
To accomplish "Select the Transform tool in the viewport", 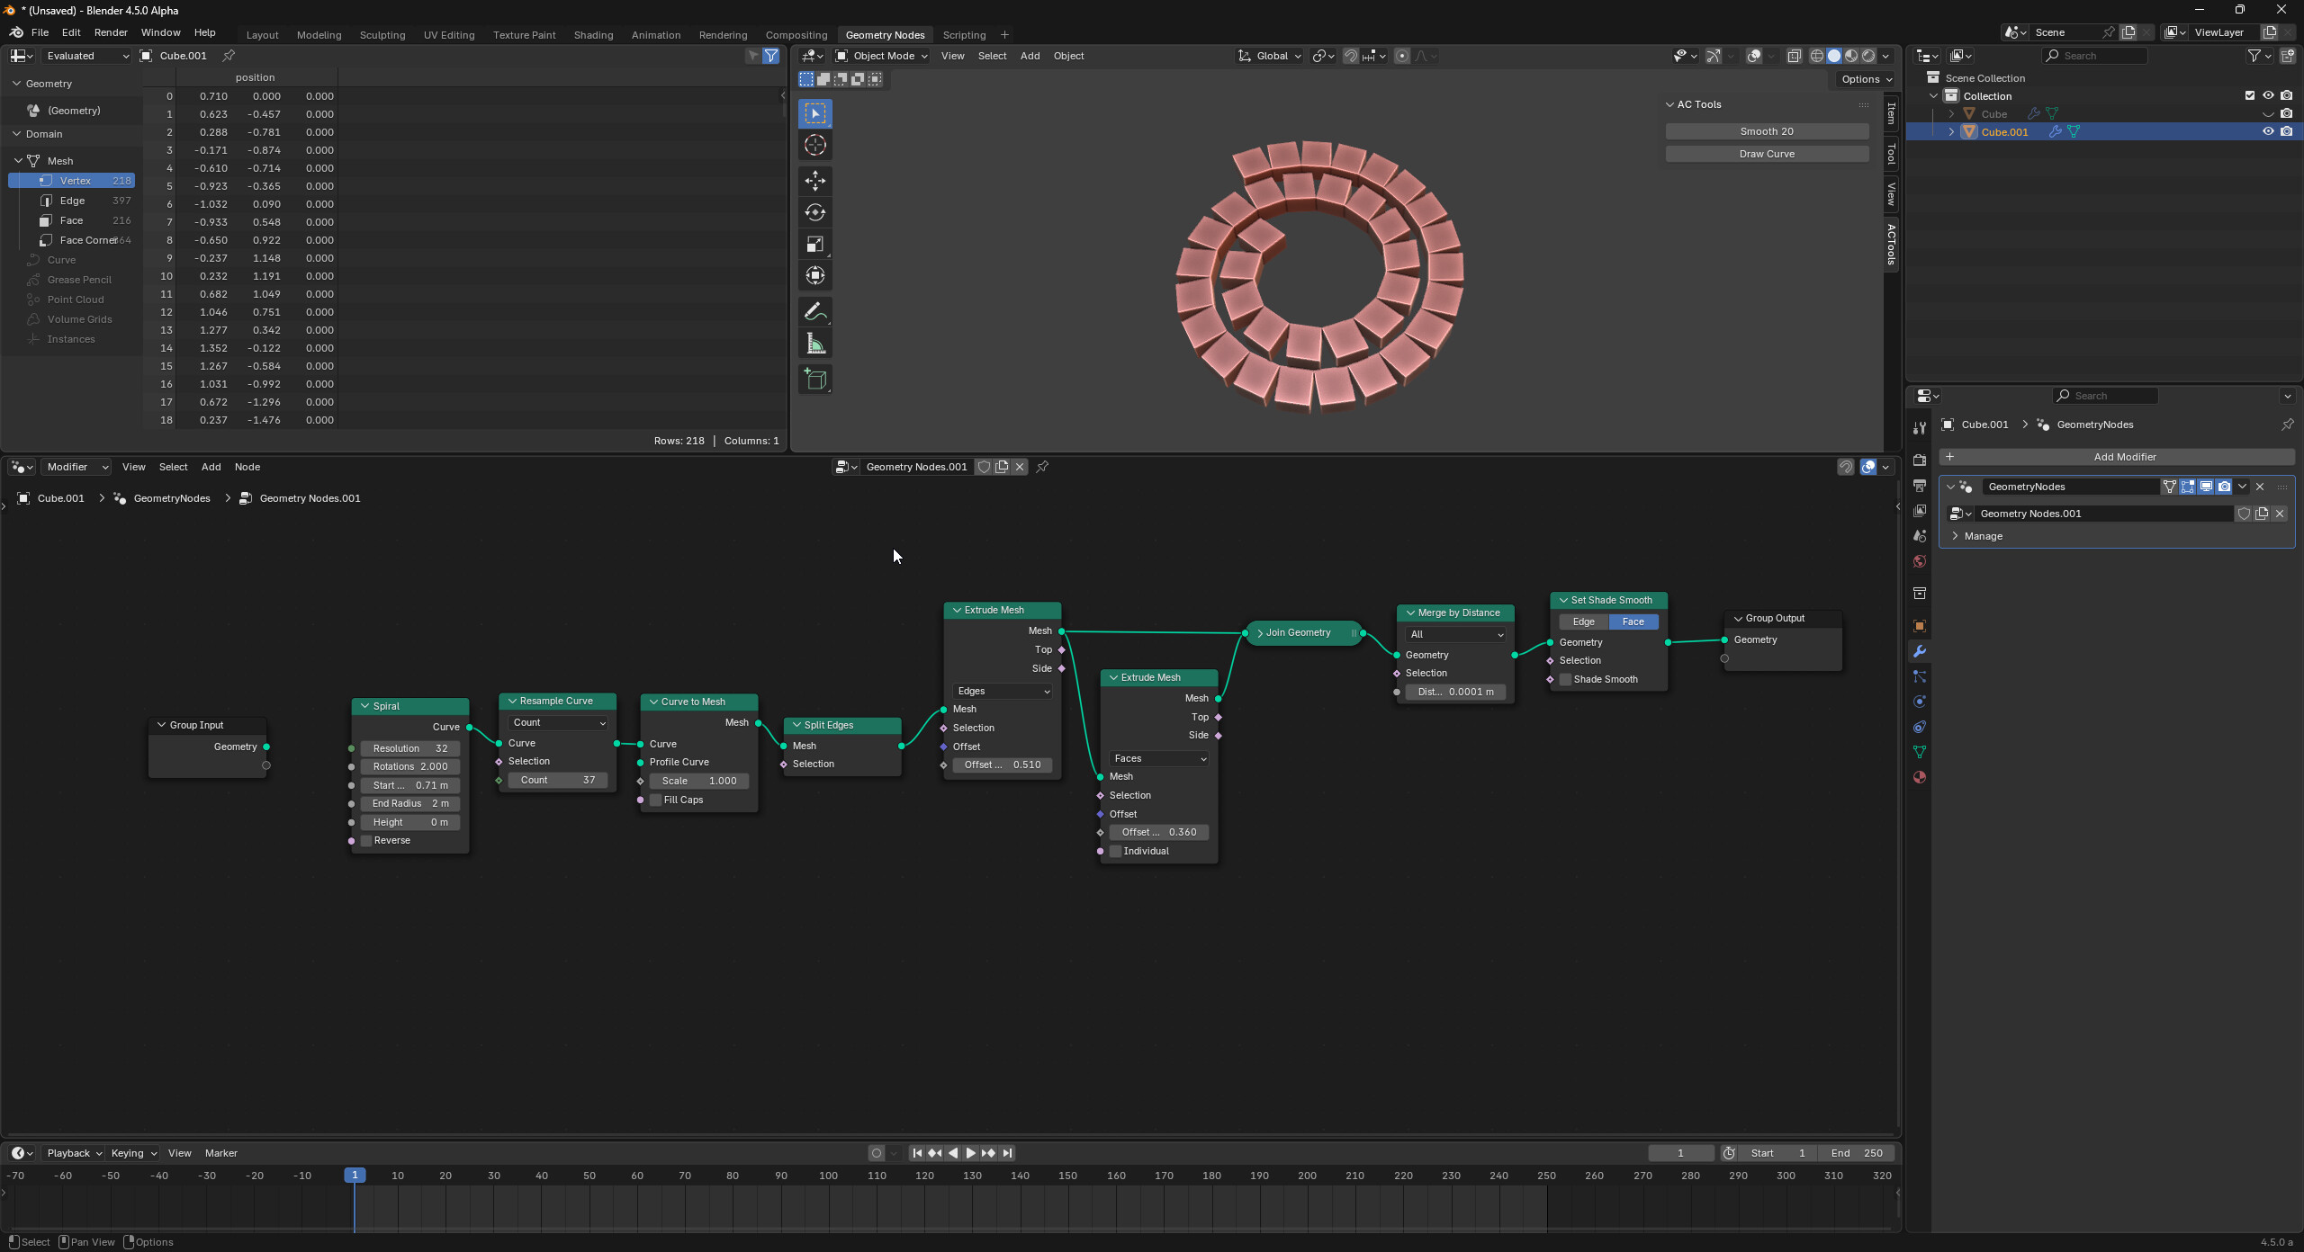I will [814, 276].
